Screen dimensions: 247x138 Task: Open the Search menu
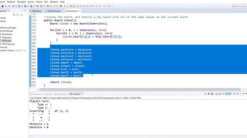point(31,2)
